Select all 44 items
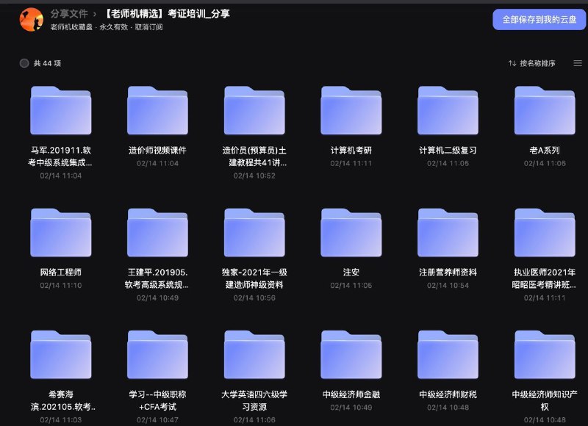 (24, 64)
